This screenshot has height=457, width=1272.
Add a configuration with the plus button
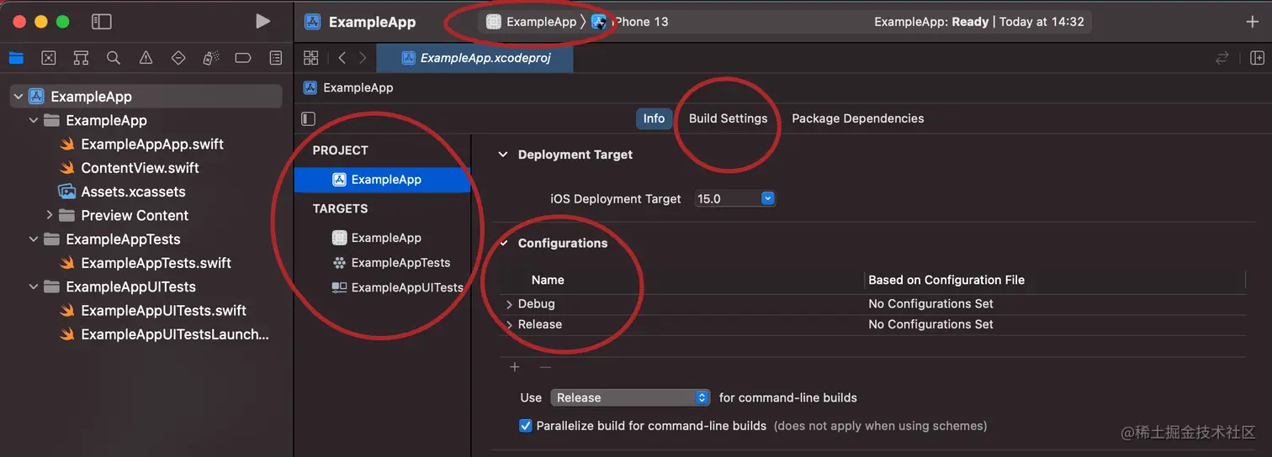(x=515, y=367)
